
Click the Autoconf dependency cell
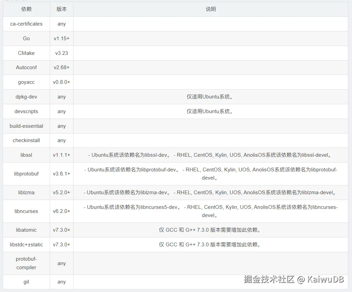point(26,67)
